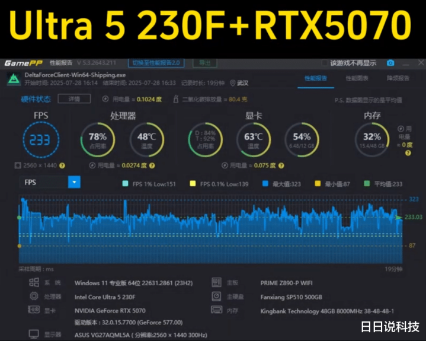The height and width of the screenshot is (341, 426).
Task: Click the memory 32% gauge
Action: 372,140
